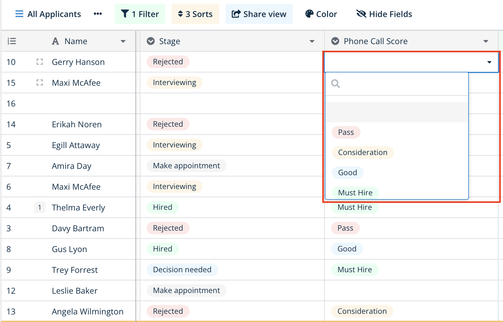
Task: Click the row count icon in header
Action: 12,41
